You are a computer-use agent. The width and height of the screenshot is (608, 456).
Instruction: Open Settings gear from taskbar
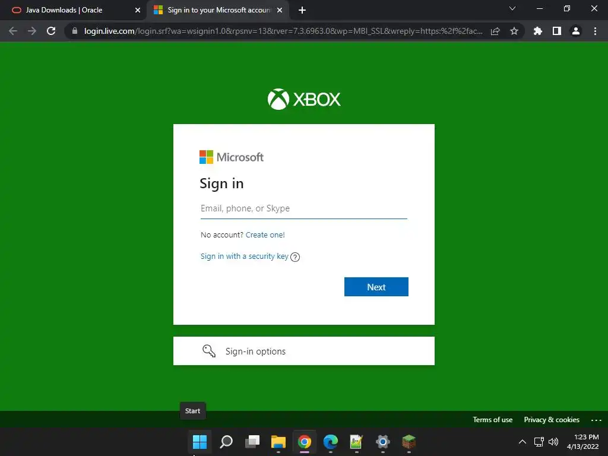click(x=383, y=441)
